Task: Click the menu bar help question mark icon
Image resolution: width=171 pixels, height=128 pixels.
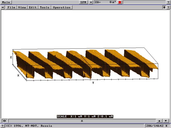Action: [168, 7]
